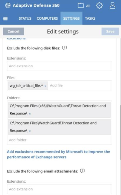Screen dimensions: 121x195
Task: Click the Add folder input field
Action: pyautogui.click(x=59, y=140)
